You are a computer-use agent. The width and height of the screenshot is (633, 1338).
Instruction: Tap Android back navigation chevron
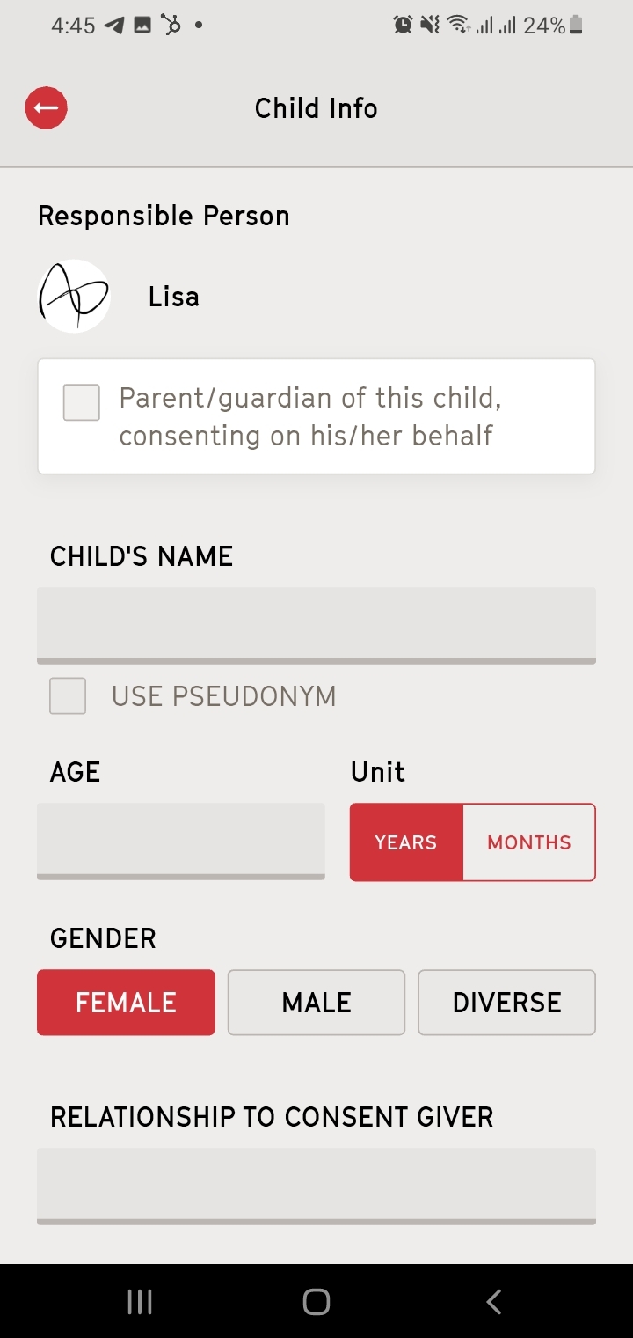coord(494,1302)
